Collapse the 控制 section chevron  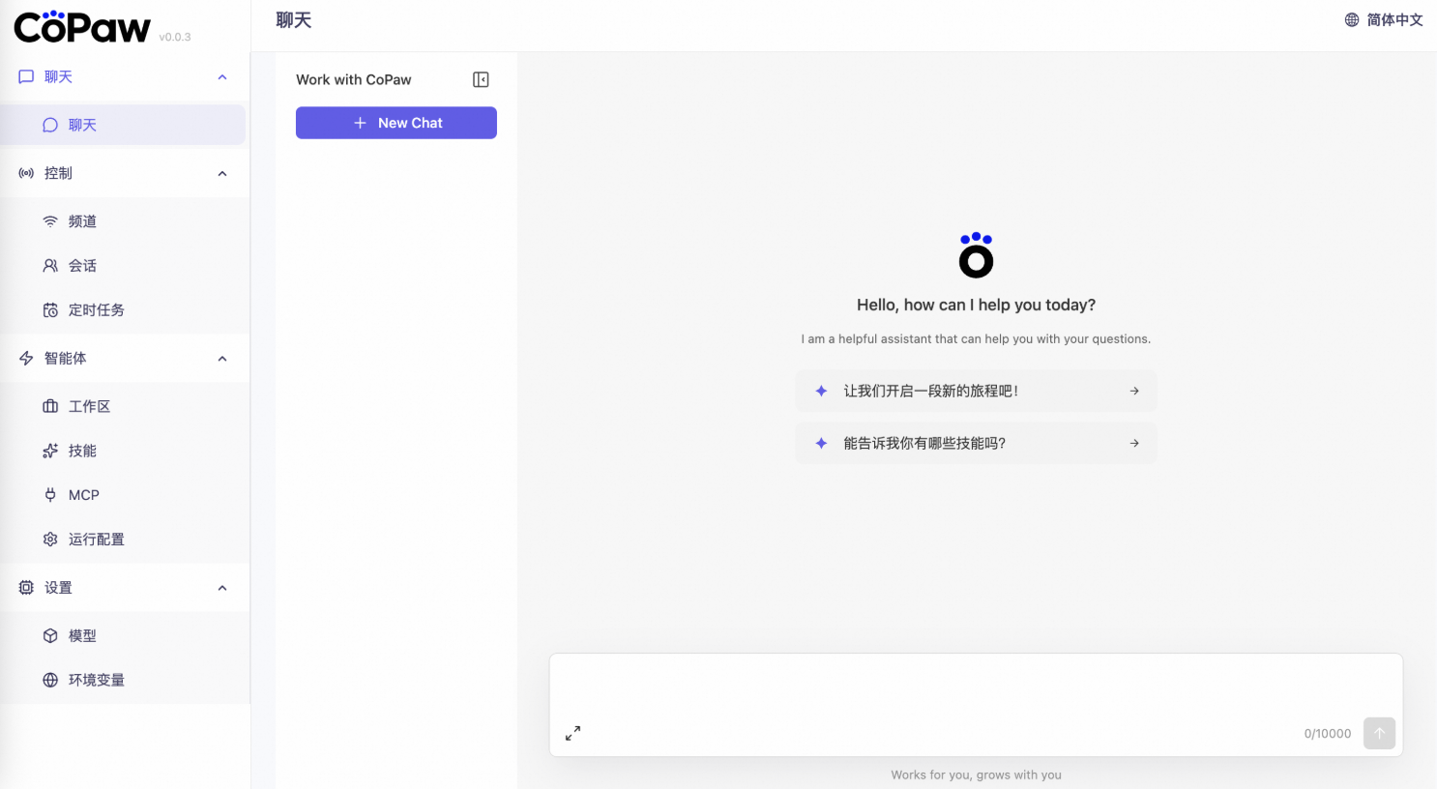click(222, 173)
